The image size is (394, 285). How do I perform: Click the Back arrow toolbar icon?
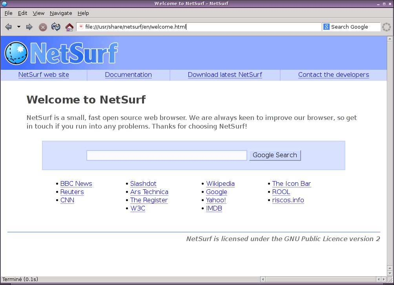pos(8,27)
